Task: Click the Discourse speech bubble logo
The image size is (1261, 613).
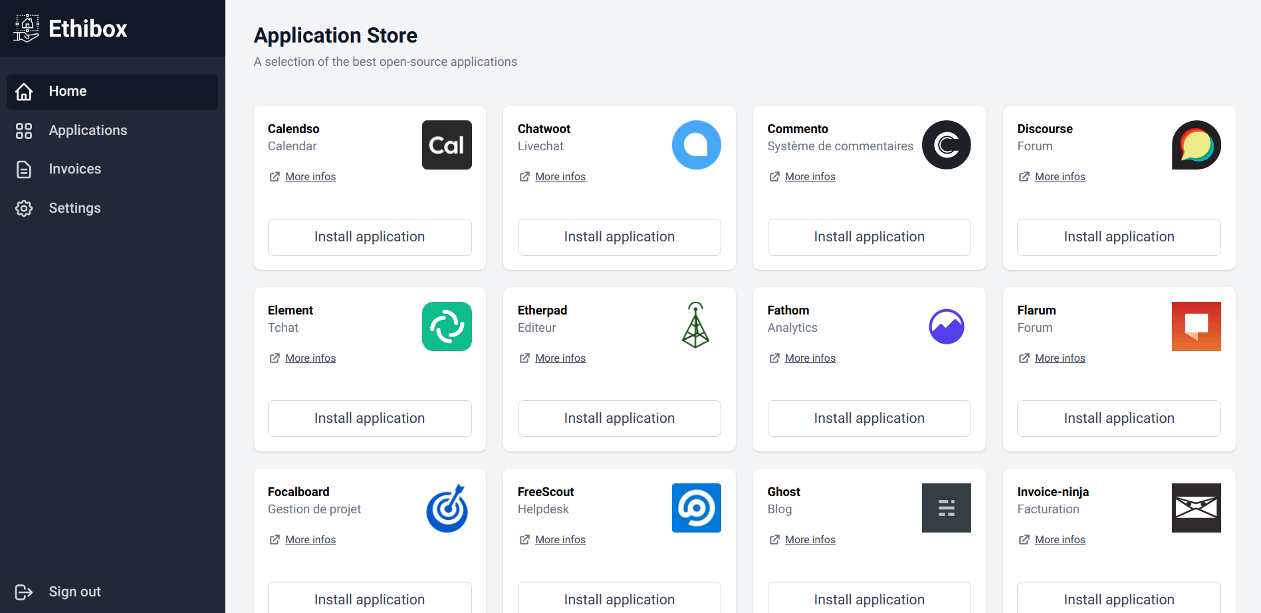Action: click(x=1197, y=145)
